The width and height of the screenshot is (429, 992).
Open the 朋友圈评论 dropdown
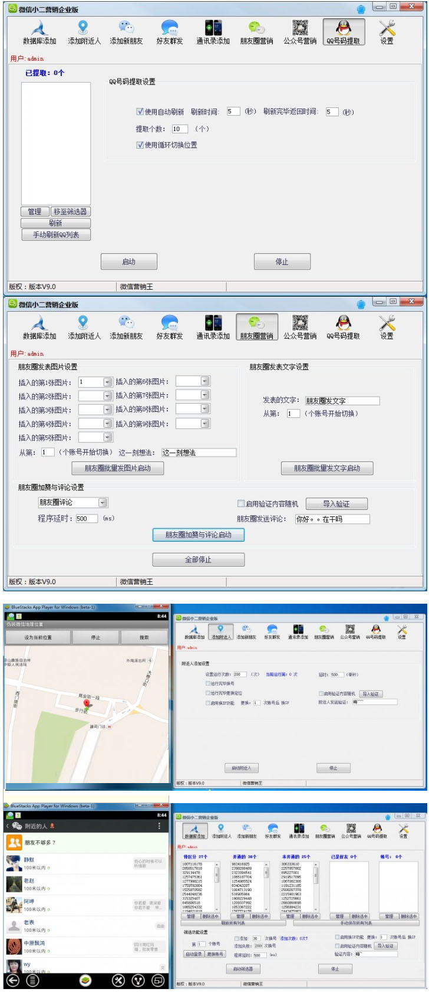pyautogui.click(x=103, y=502)
